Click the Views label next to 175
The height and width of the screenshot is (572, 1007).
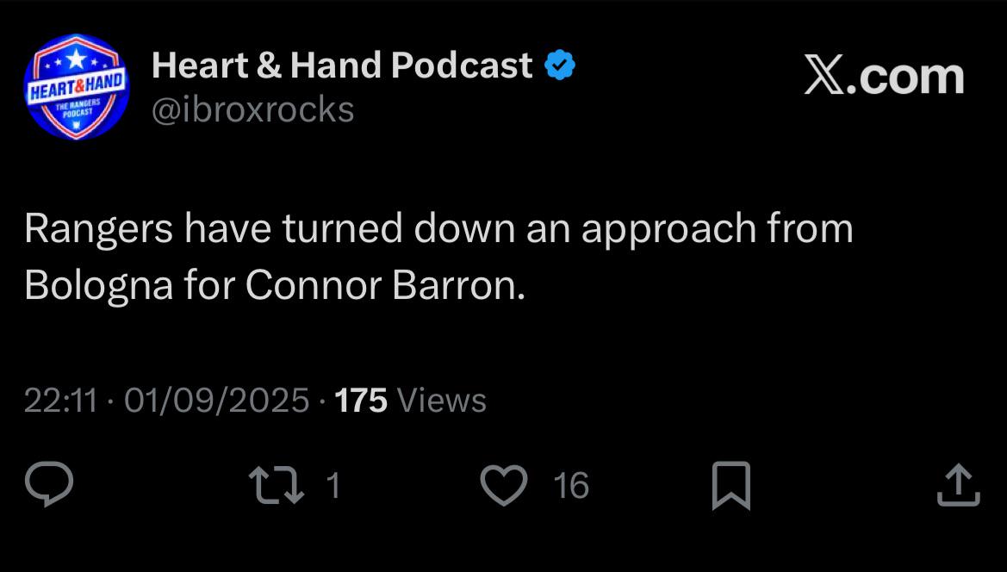(x=442, y=401)
